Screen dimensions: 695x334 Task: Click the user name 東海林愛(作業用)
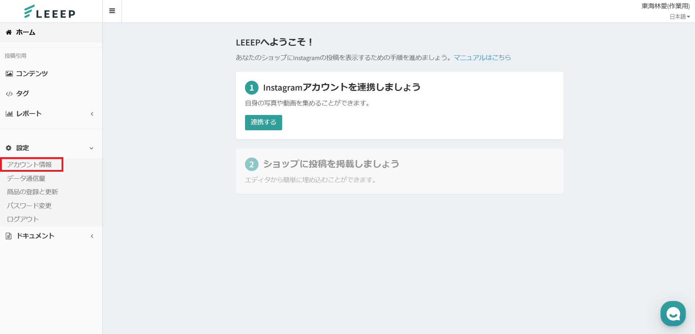tap(666, 6)
